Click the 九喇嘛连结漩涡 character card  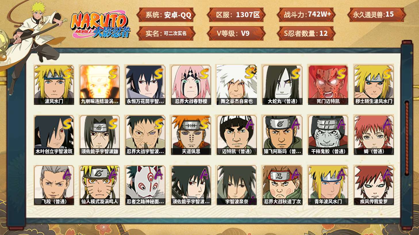click(x=99, y=85)
